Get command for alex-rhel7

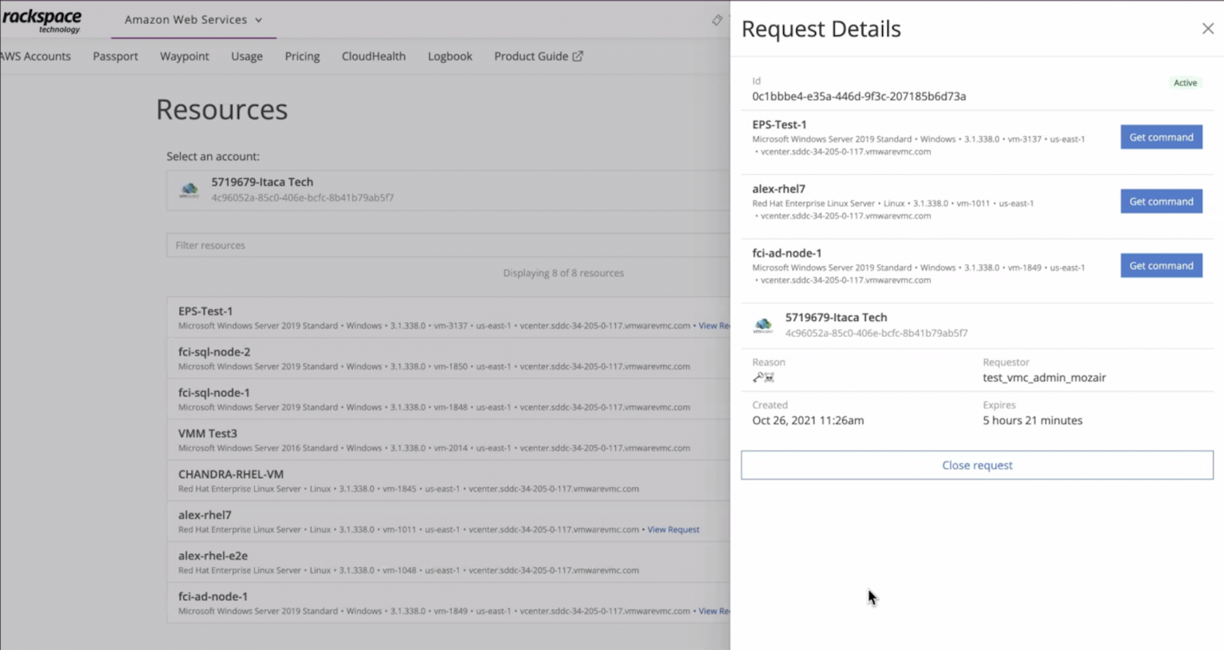coord(1160,202)
